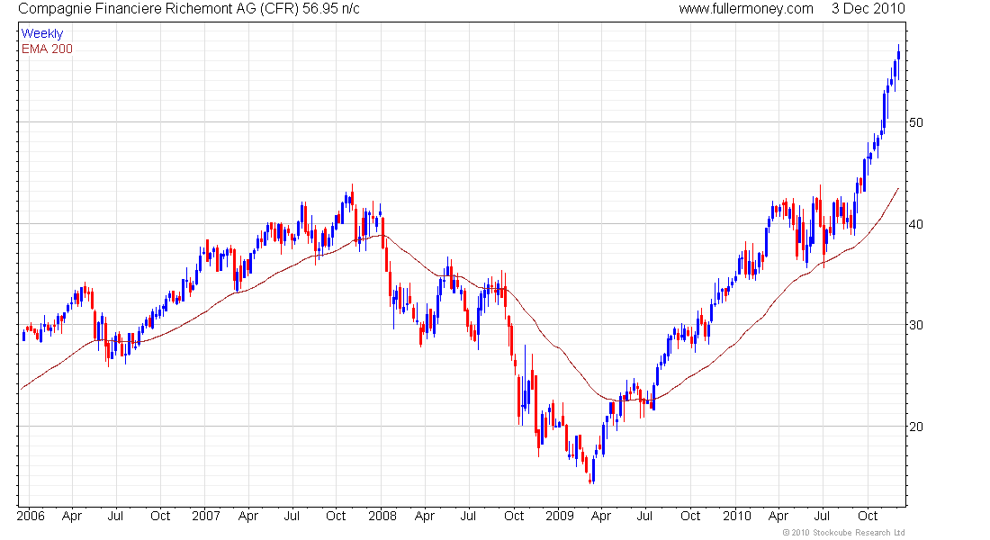
Task: Click the x-axis label 2007
Action: (x=206, y=516)
